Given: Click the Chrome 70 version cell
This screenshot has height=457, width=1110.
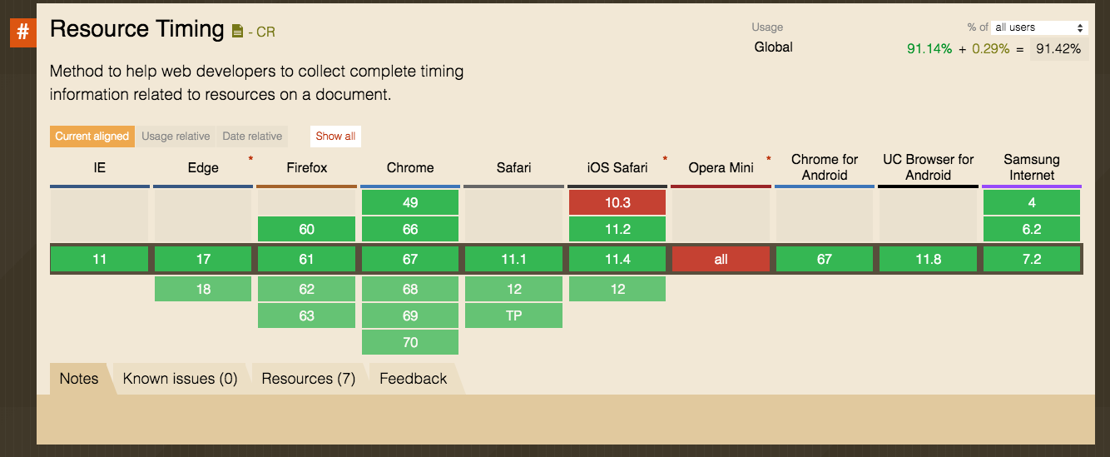Looking at the screenshot, I should tap(410, 342).
